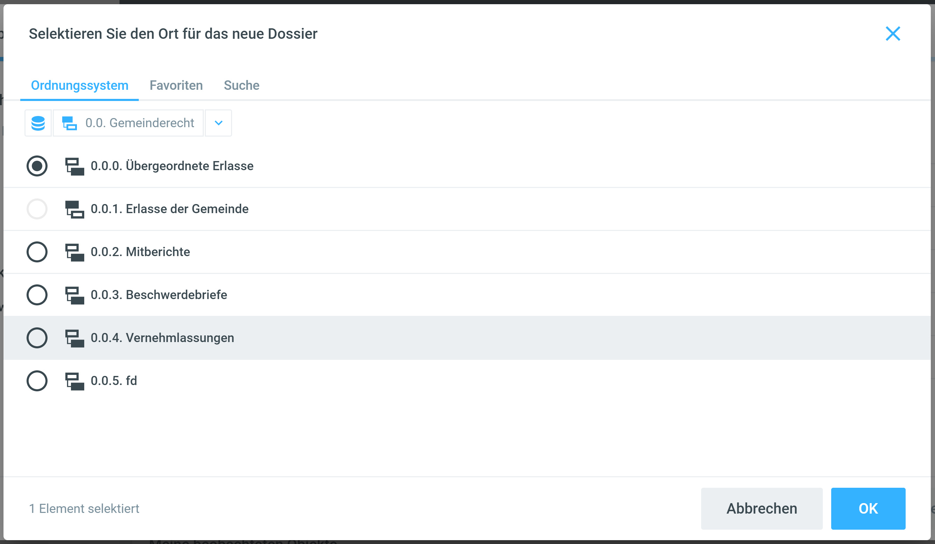
Task: Open the 0.0.1. Erlasse der Gemeinde entry
Action: pyautogui.click(x=170, y=209)
